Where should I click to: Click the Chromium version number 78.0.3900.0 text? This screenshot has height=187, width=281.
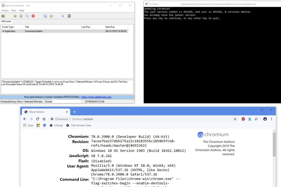[x=102, y=137]
